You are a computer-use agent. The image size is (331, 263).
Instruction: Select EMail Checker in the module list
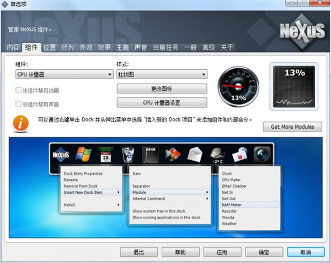(234, 186)
